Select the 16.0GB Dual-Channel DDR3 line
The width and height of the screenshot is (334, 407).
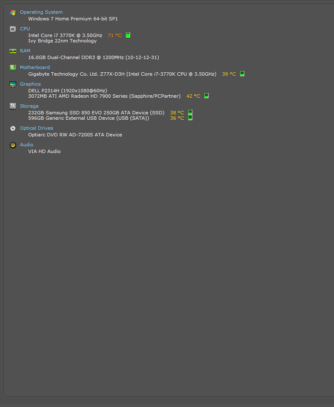point(93,58)
